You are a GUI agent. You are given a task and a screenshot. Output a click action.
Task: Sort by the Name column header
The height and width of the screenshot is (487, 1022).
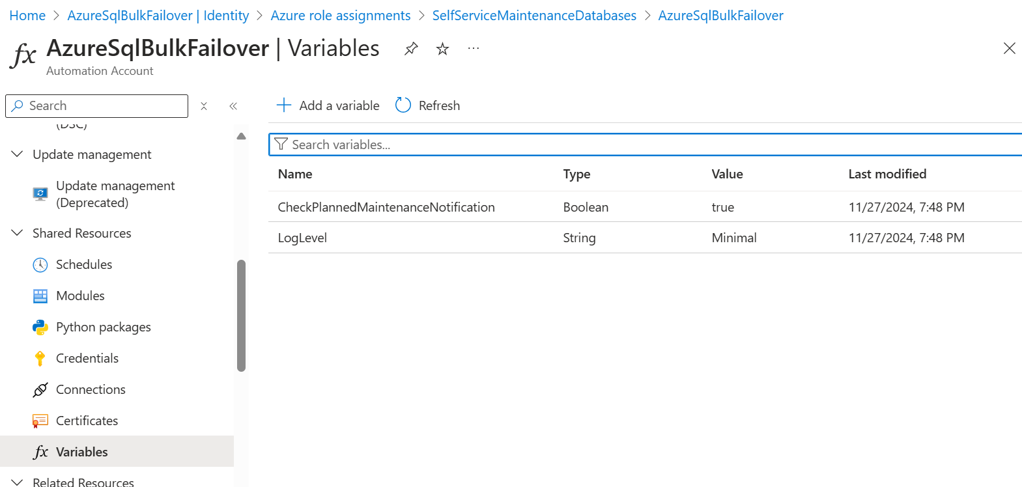[x=295, y=174]
